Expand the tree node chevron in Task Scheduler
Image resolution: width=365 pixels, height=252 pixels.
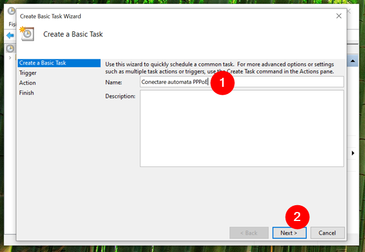(x=10, y=58)
